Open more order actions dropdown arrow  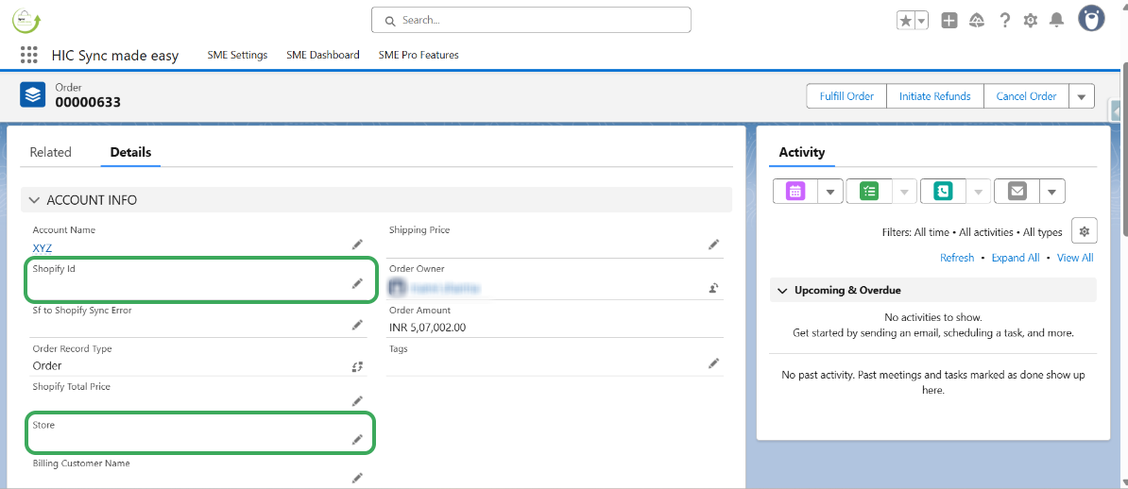(1082, 96)
